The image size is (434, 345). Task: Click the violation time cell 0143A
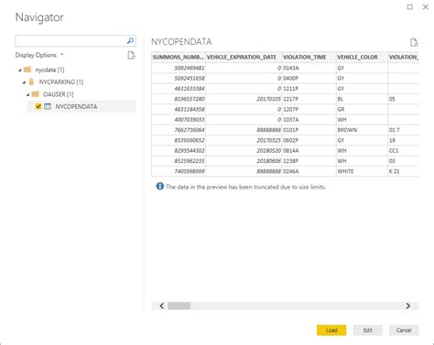(x=309, y=68)
